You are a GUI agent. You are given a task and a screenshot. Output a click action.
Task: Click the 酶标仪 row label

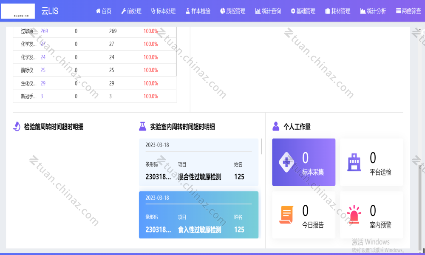(x=27, y=70)
